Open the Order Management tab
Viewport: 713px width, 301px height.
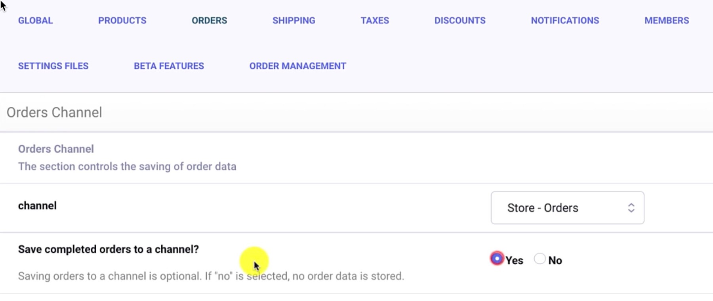[297, 66]
